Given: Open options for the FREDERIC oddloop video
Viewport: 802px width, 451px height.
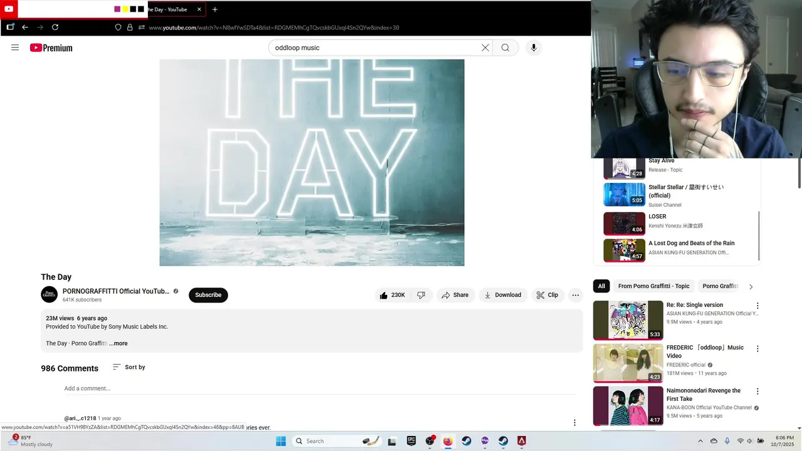Looking at the screenshot, I should click(x=758, y=348).
